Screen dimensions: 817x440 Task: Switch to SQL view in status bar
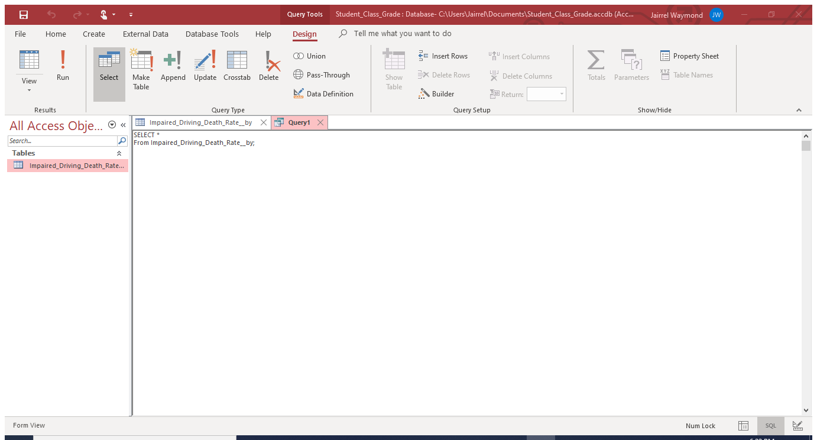click(x=770, y=426)
